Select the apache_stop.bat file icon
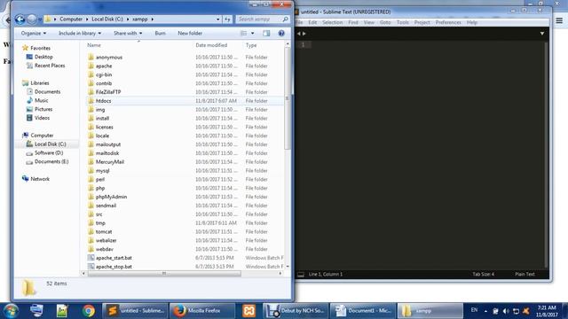The height and width of the screenshot is (319, 568). pyautogui.click(x=91, y=267)
